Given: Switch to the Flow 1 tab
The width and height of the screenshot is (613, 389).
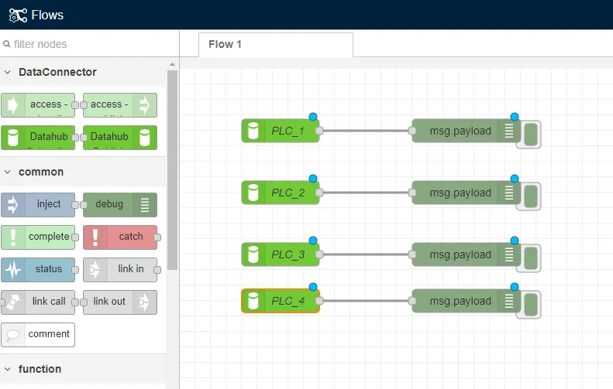Looking at the screenshot, I should [276, 45].
